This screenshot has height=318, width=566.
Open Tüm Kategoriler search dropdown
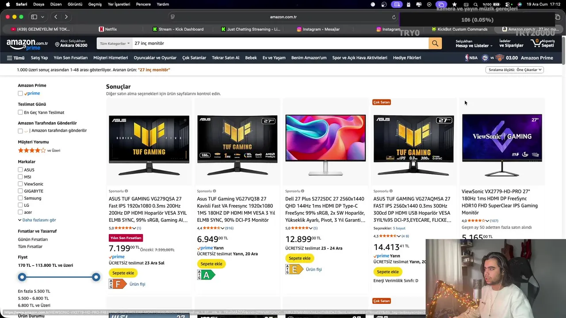pos(115,43)
